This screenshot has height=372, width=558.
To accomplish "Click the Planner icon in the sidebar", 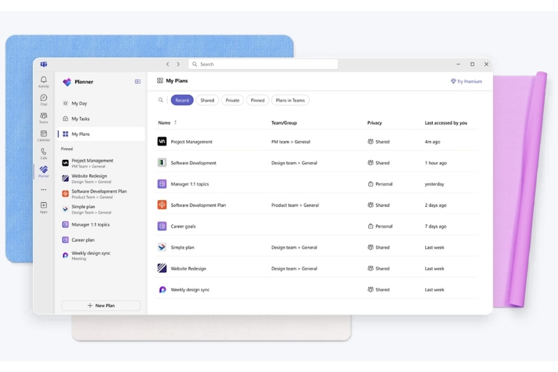I will click(x=43, y=169).
